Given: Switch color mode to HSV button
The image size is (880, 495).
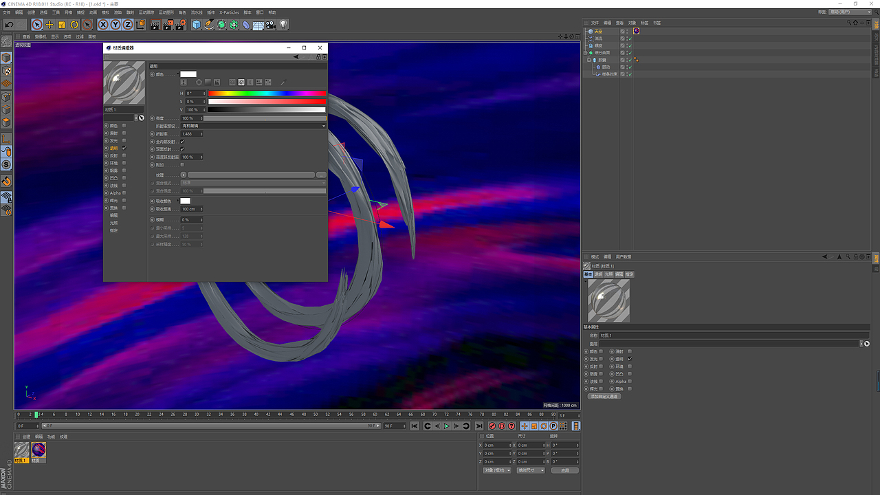Looking at the screenshot, I should 241,82.
